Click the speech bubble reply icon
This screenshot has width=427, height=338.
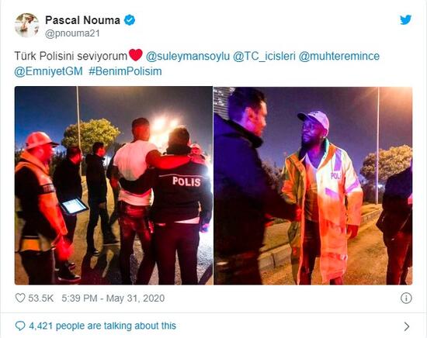20,326
